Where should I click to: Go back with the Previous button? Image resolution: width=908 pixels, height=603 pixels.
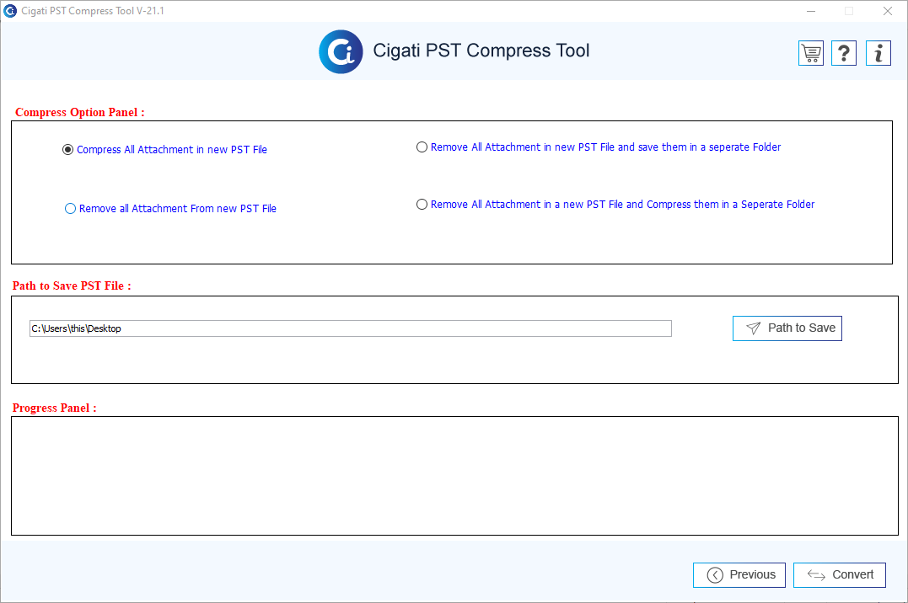pos(739,574)
